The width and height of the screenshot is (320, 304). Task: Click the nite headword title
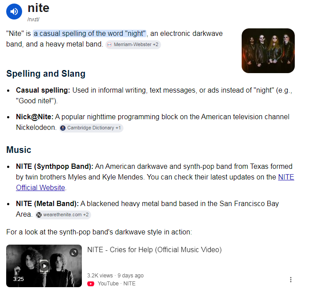39,8
